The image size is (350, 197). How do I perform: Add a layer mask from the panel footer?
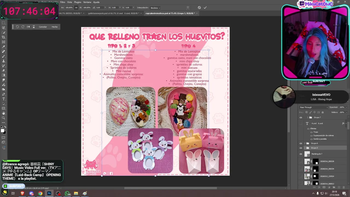[324, 187]
